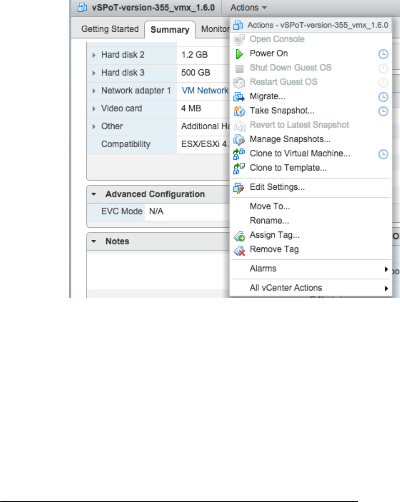Click the Clone to Template icon
Screen dimensions: 400x502
pyautogui.click(x=239, y=168)
